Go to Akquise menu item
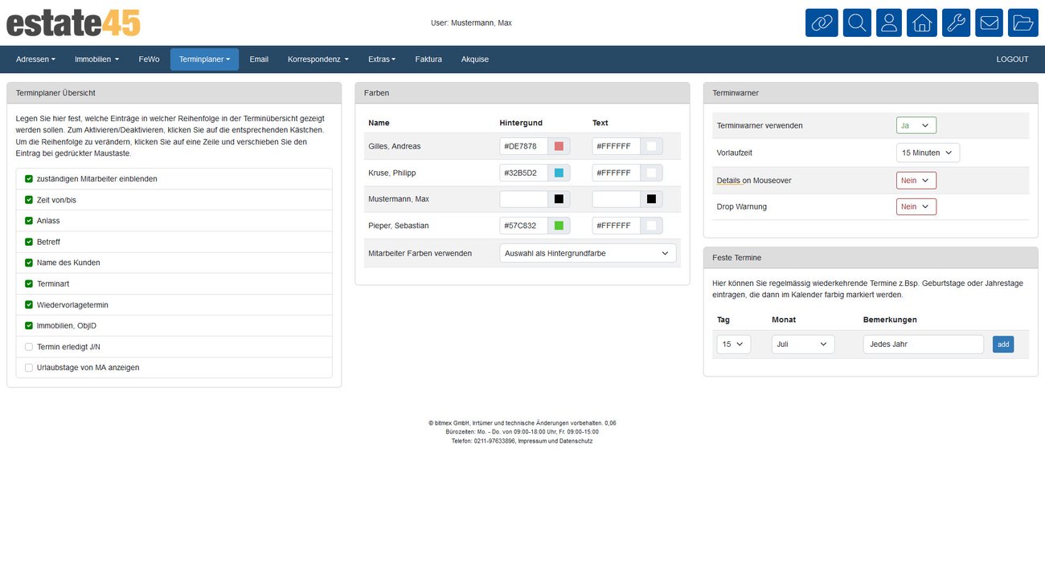 [475, 59]
